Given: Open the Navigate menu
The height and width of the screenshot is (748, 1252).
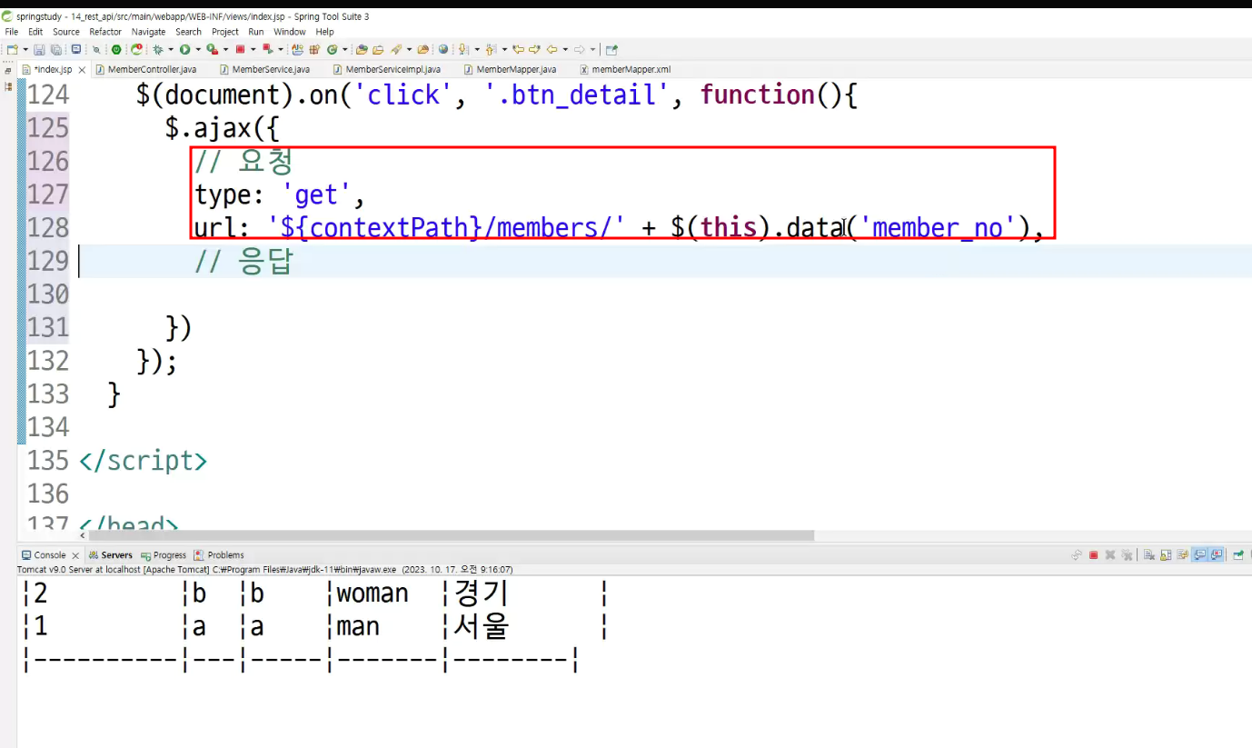Looking at the screenshot, I should click(x=149, y=32).
